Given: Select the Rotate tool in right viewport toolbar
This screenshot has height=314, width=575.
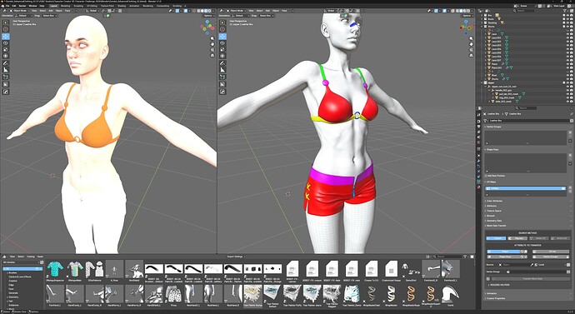Looking at the screenshot, I should 222,42.
